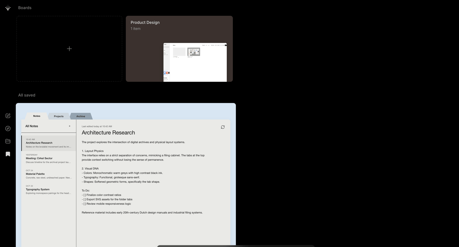
Task: Click the app logo icon at top left
Action: (x=8, y=8)
